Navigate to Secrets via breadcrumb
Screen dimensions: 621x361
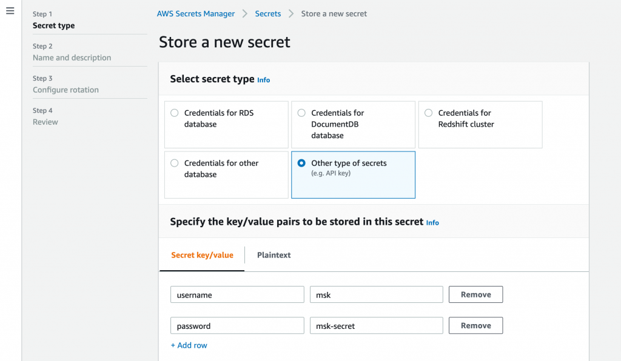[x=267, y=13]
